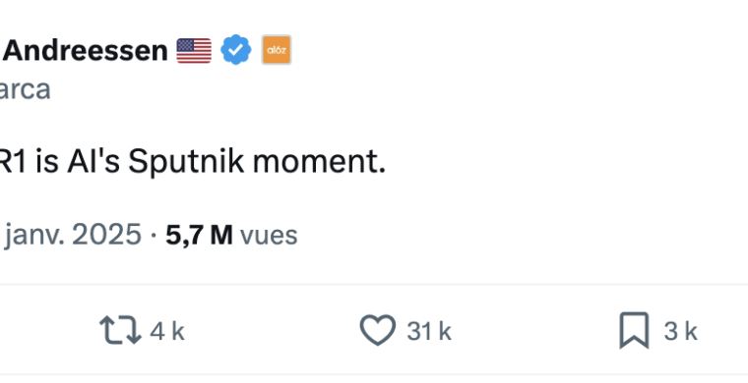The width and height of the screenshot is (748, 383).
Task: Click the word Sputnik in the tweet
Action: pyautogui.click(x=187, y=163)
